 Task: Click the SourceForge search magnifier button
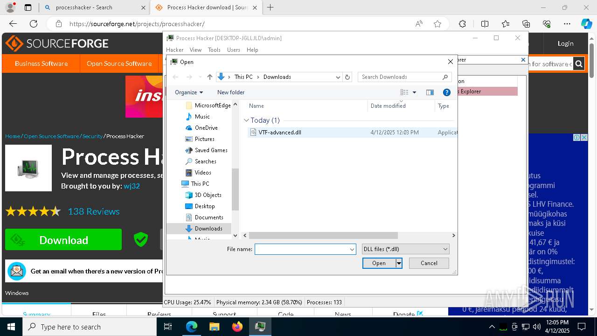(x=579, y=64)
